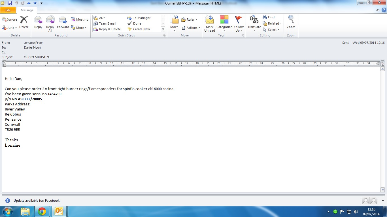Expand the Quick Steps gallery
This screenshot has width=387, height=217.
point(163,29)
